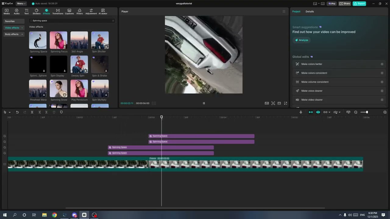Viewport: 390px width, 219px height.
Task: Pause the video playback
Action: [x=204, y=103]
